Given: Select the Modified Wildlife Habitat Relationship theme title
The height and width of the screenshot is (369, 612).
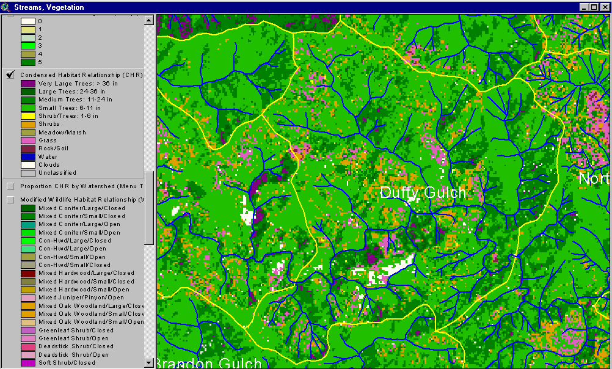Looking at the screenshot, I should (82, 200).
